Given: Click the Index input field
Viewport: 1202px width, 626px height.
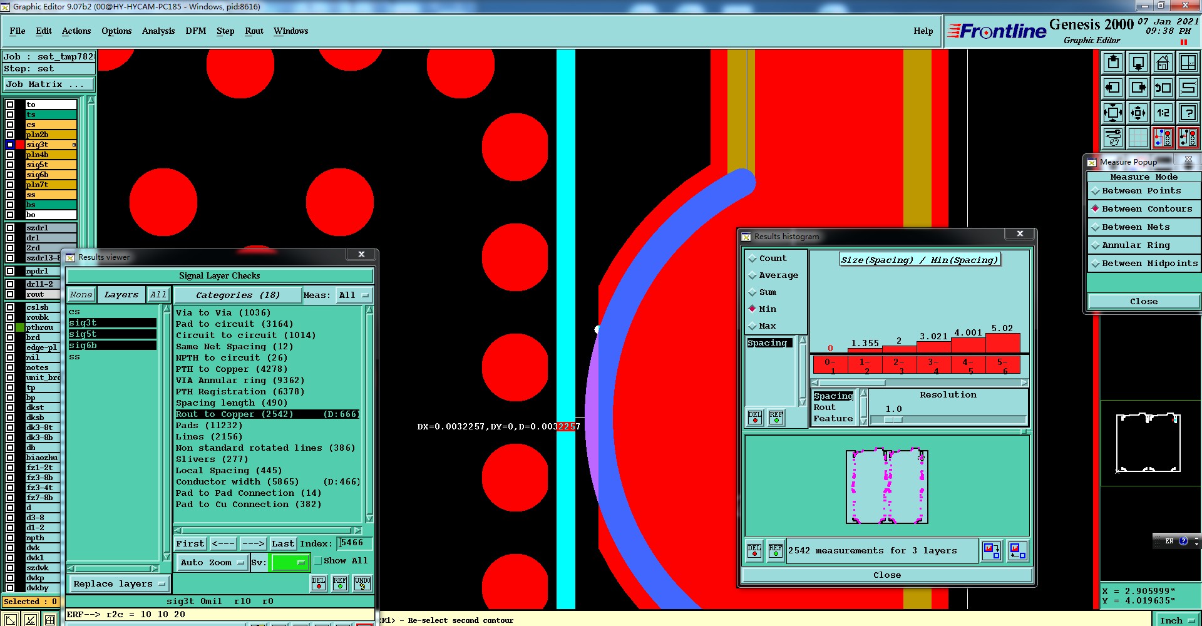Looking at the screenshot, I should (354, 543).
